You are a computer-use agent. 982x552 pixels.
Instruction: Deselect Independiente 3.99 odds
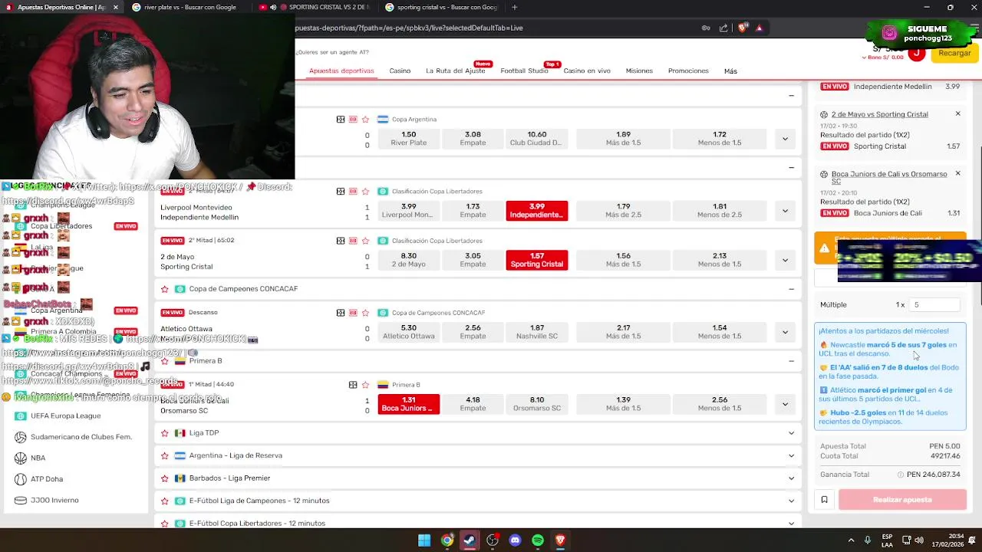(x=537, y=211)
